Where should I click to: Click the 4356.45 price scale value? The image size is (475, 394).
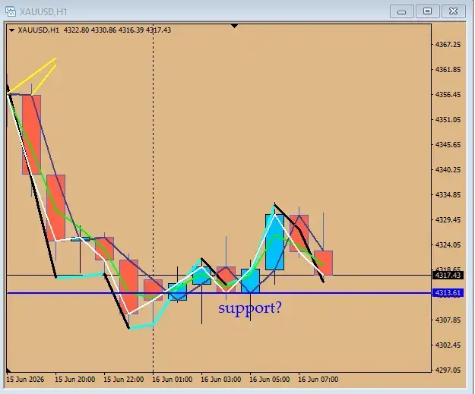pyautogui.click(x=448, y=95)
